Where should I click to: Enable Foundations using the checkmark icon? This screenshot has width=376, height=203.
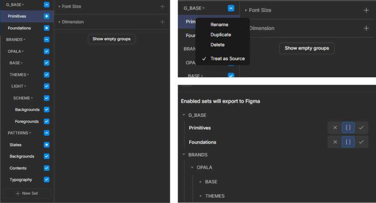[361, 142]
